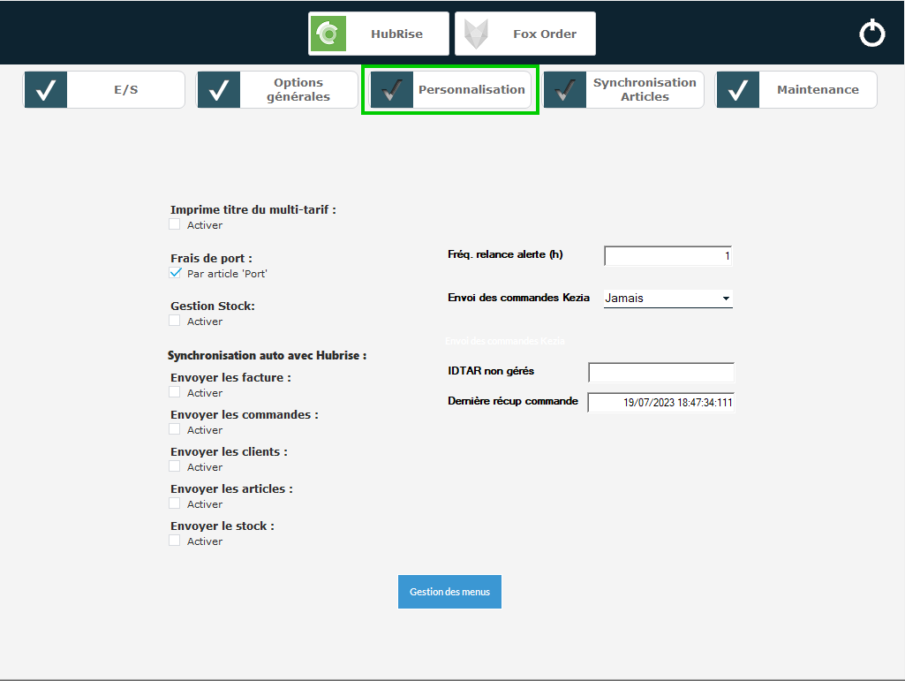The image size is (905, 681).
Task: Uncheck Par article 'Port' checkbox
Action: coord(175,273)
